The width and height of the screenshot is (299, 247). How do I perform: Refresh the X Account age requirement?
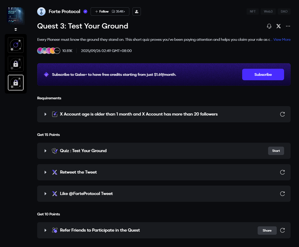(283, 114)
